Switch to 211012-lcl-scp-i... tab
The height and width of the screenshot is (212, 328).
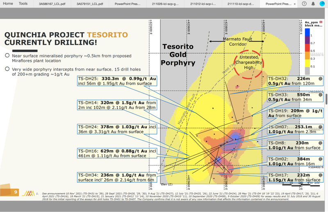coord(203,4)
